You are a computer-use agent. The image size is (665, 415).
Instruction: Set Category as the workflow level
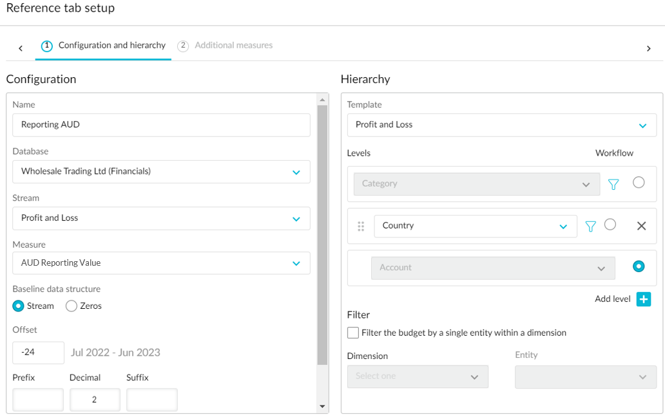639,183
